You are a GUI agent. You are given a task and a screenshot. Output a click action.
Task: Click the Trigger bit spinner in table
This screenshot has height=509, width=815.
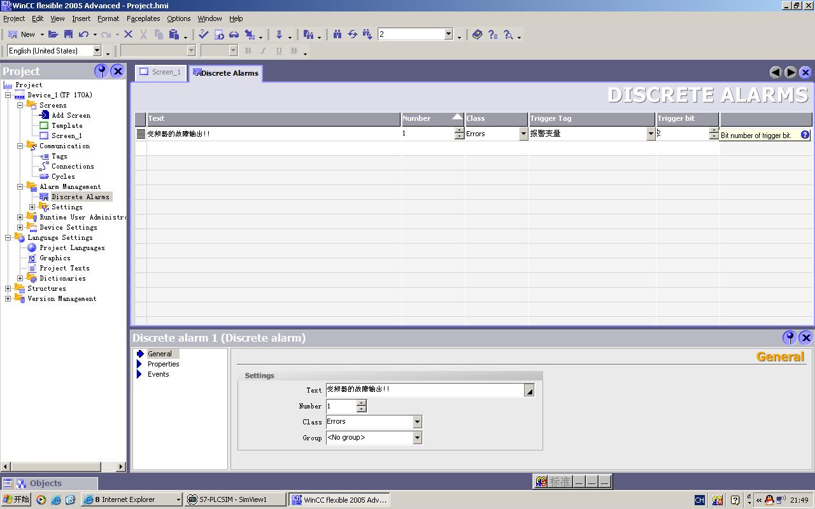[x=714, y=134]
